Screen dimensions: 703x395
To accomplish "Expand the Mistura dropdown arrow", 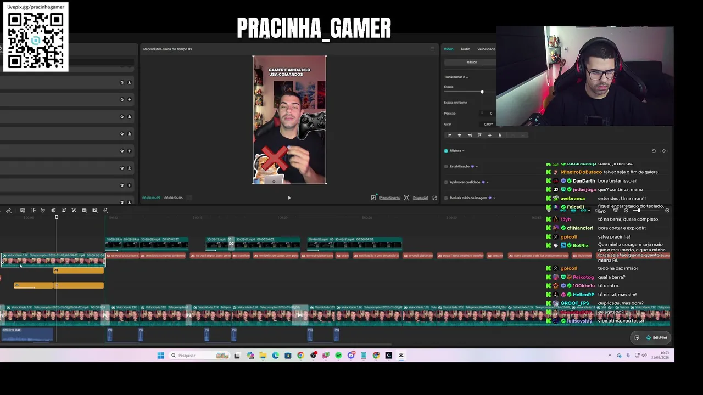I will coord(464,151).
